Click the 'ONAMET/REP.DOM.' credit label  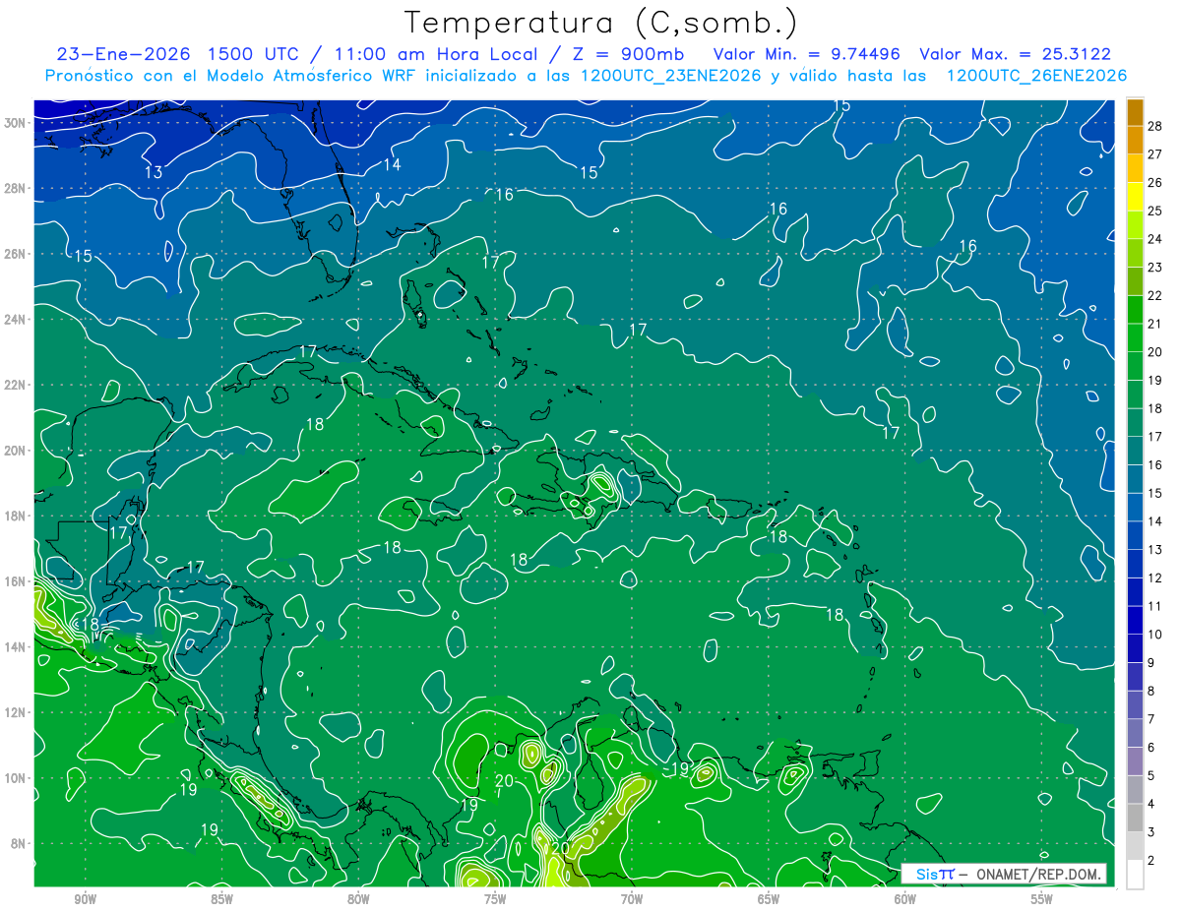point(1038,874)
